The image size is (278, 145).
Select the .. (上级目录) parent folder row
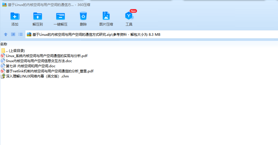point(13,51)
